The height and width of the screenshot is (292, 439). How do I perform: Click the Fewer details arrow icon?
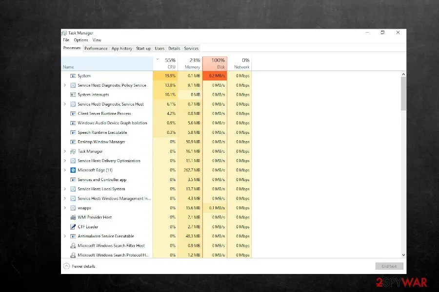[66, 266]
